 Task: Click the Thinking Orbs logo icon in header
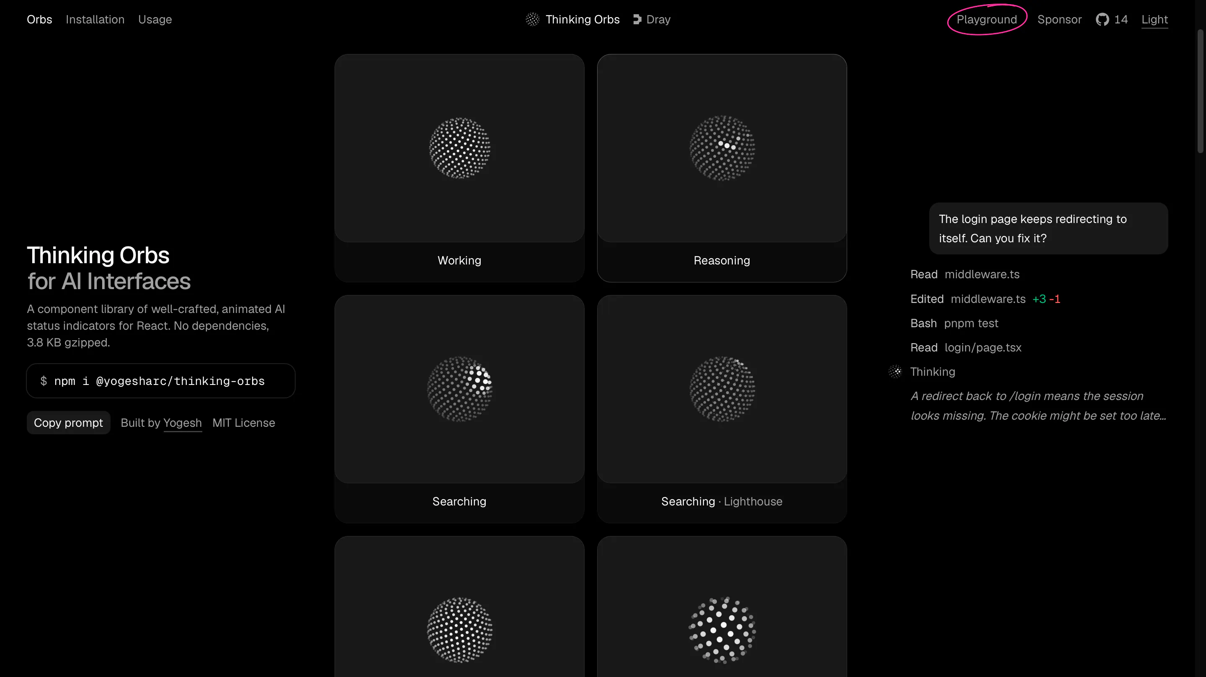(532, 19)
